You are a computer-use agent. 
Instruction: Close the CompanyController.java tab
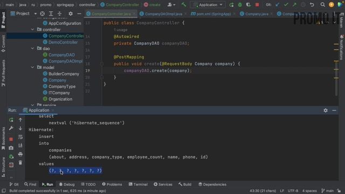134,14
